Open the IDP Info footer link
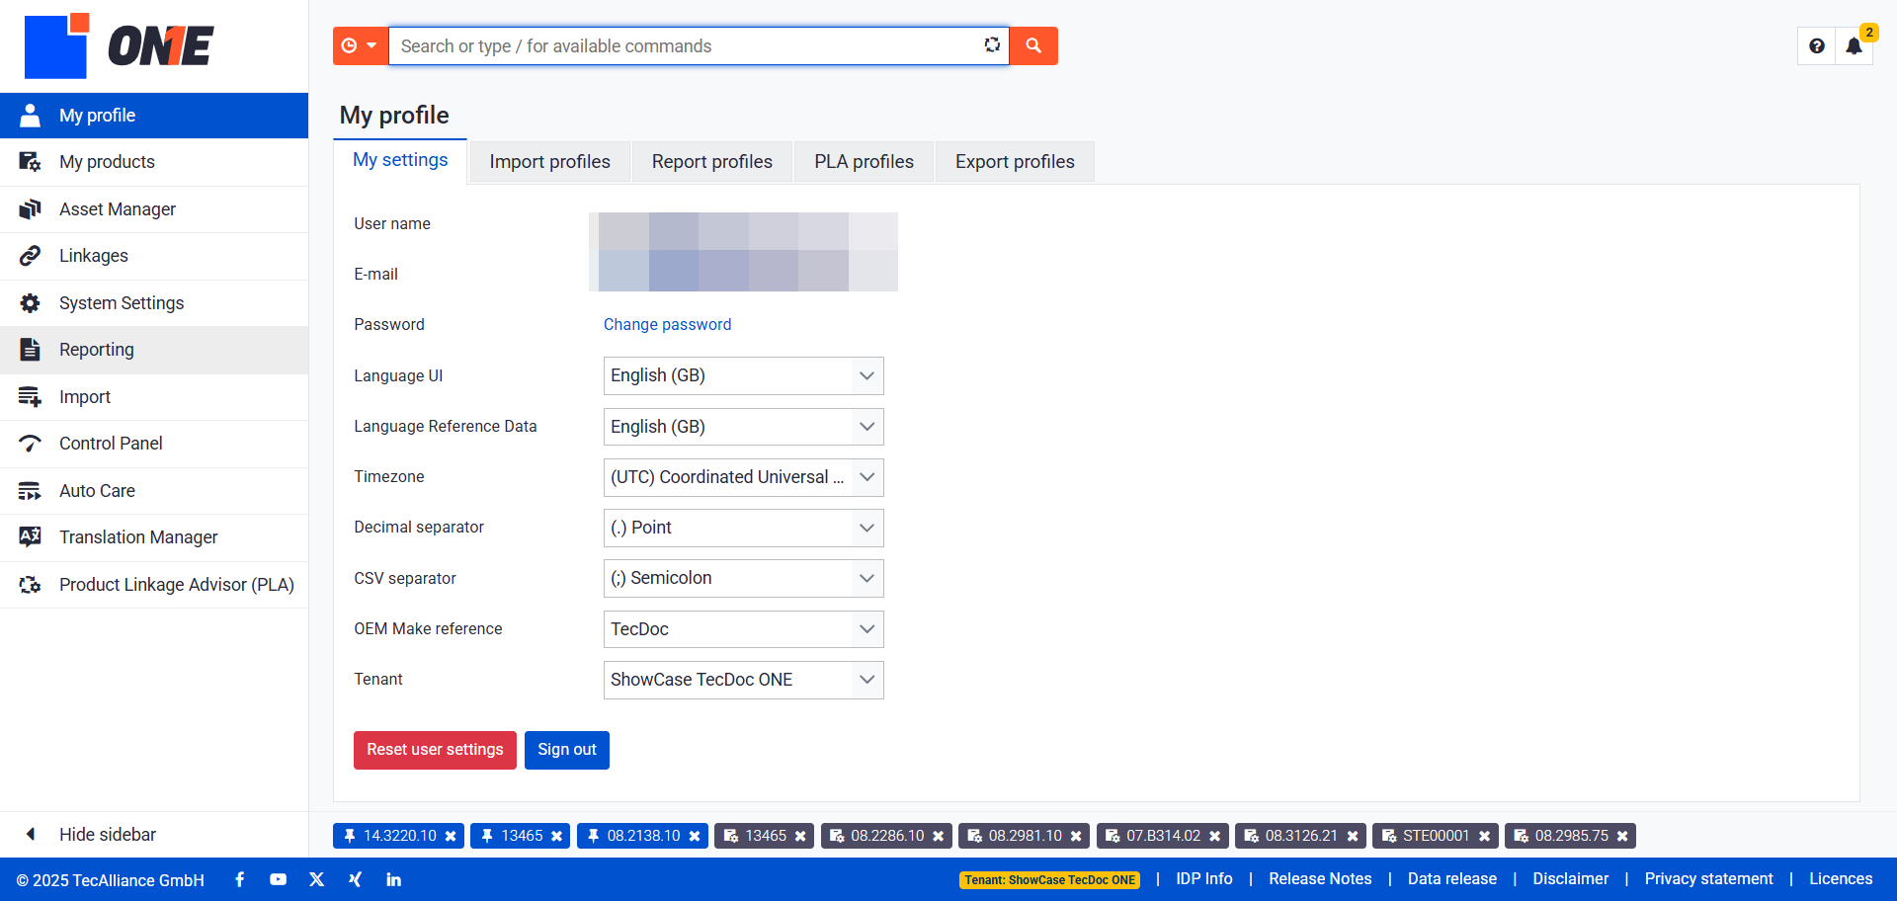 (x=1204, y=879)
